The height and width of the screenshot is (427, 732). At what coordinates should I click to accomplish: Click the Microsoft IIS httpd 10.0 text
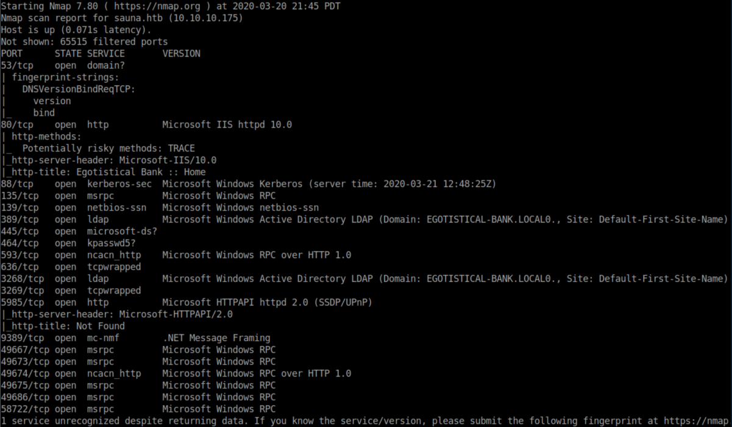pyautogui.click(x=227, y=124)
